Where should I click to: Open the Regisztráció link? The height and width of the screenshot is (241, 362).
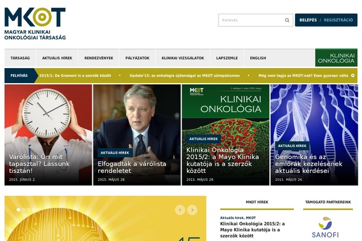(x=338, y=20)
